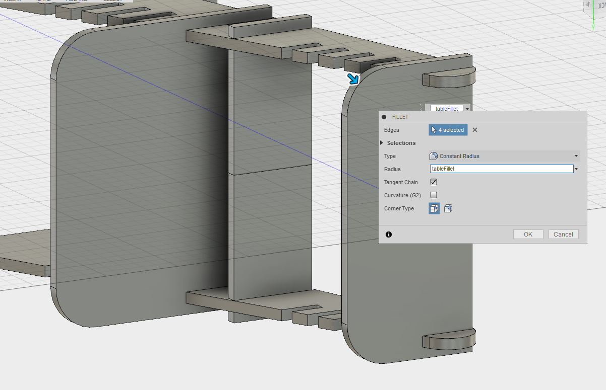606x390 pixels.
Task: Enable the Curvature (G2) checkbox
Action: [x=434, y=195]
